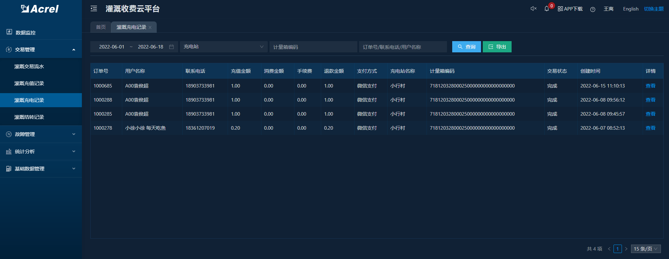Switch to the 首页 tab
This screenshot has width=669, height=259.
tap(101, 27)
